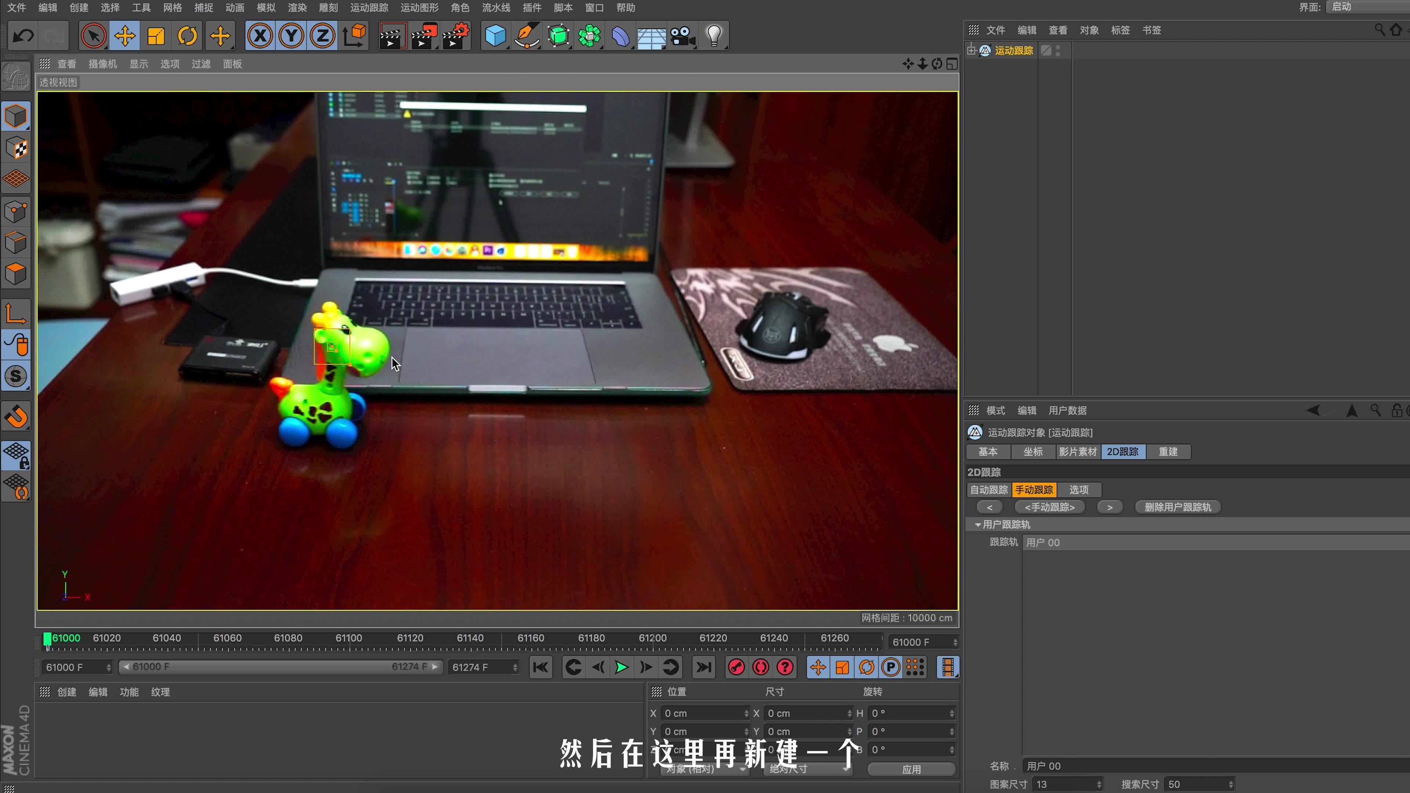Viewport: 1410px width, 793px height.
Task: Toggle X axis lock
Action: [260, 36]
